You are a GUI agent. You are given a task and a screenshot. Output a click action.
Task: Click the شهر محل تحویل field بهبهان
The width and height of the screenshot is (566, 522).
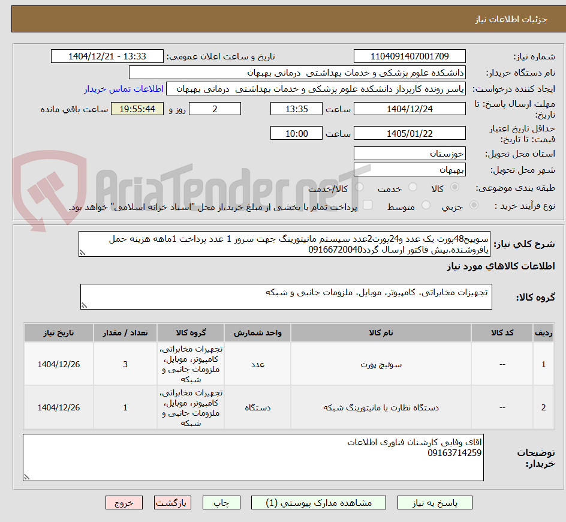(410, 170)
